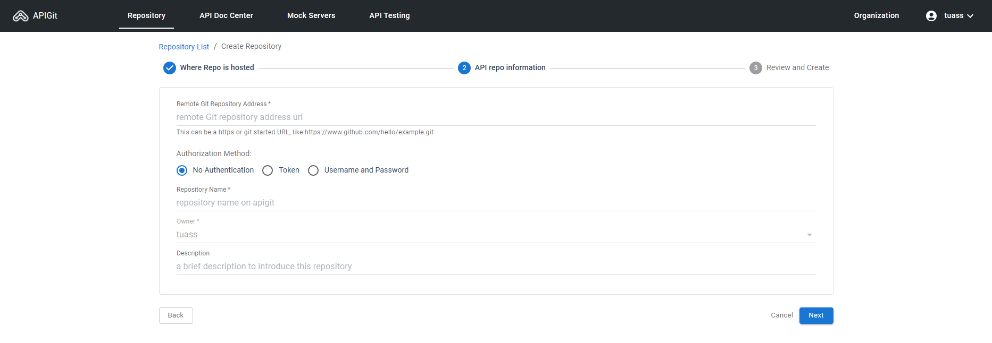Click the step 3 Review circle icon

(x=755, y=68)
